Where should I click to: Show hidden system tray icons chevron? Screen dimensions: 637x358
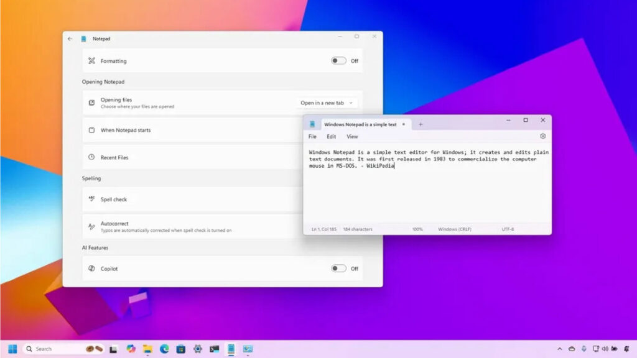click(559, 349)
